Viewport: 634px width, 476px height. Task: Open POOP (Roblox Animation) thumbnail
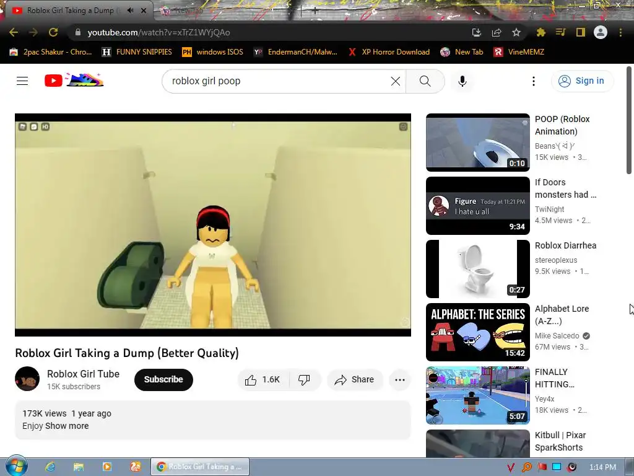(477, 143)
